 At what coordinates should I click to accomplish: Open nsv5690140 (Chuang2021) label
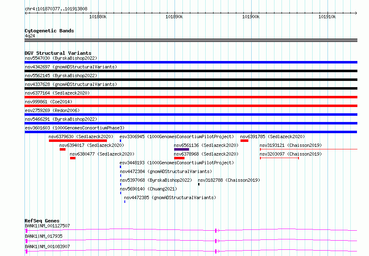pos(148,189)
